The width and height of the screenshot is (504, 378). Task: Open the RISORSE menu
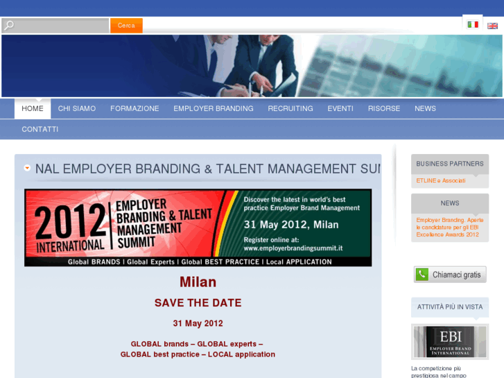click(x=384, y=108)
